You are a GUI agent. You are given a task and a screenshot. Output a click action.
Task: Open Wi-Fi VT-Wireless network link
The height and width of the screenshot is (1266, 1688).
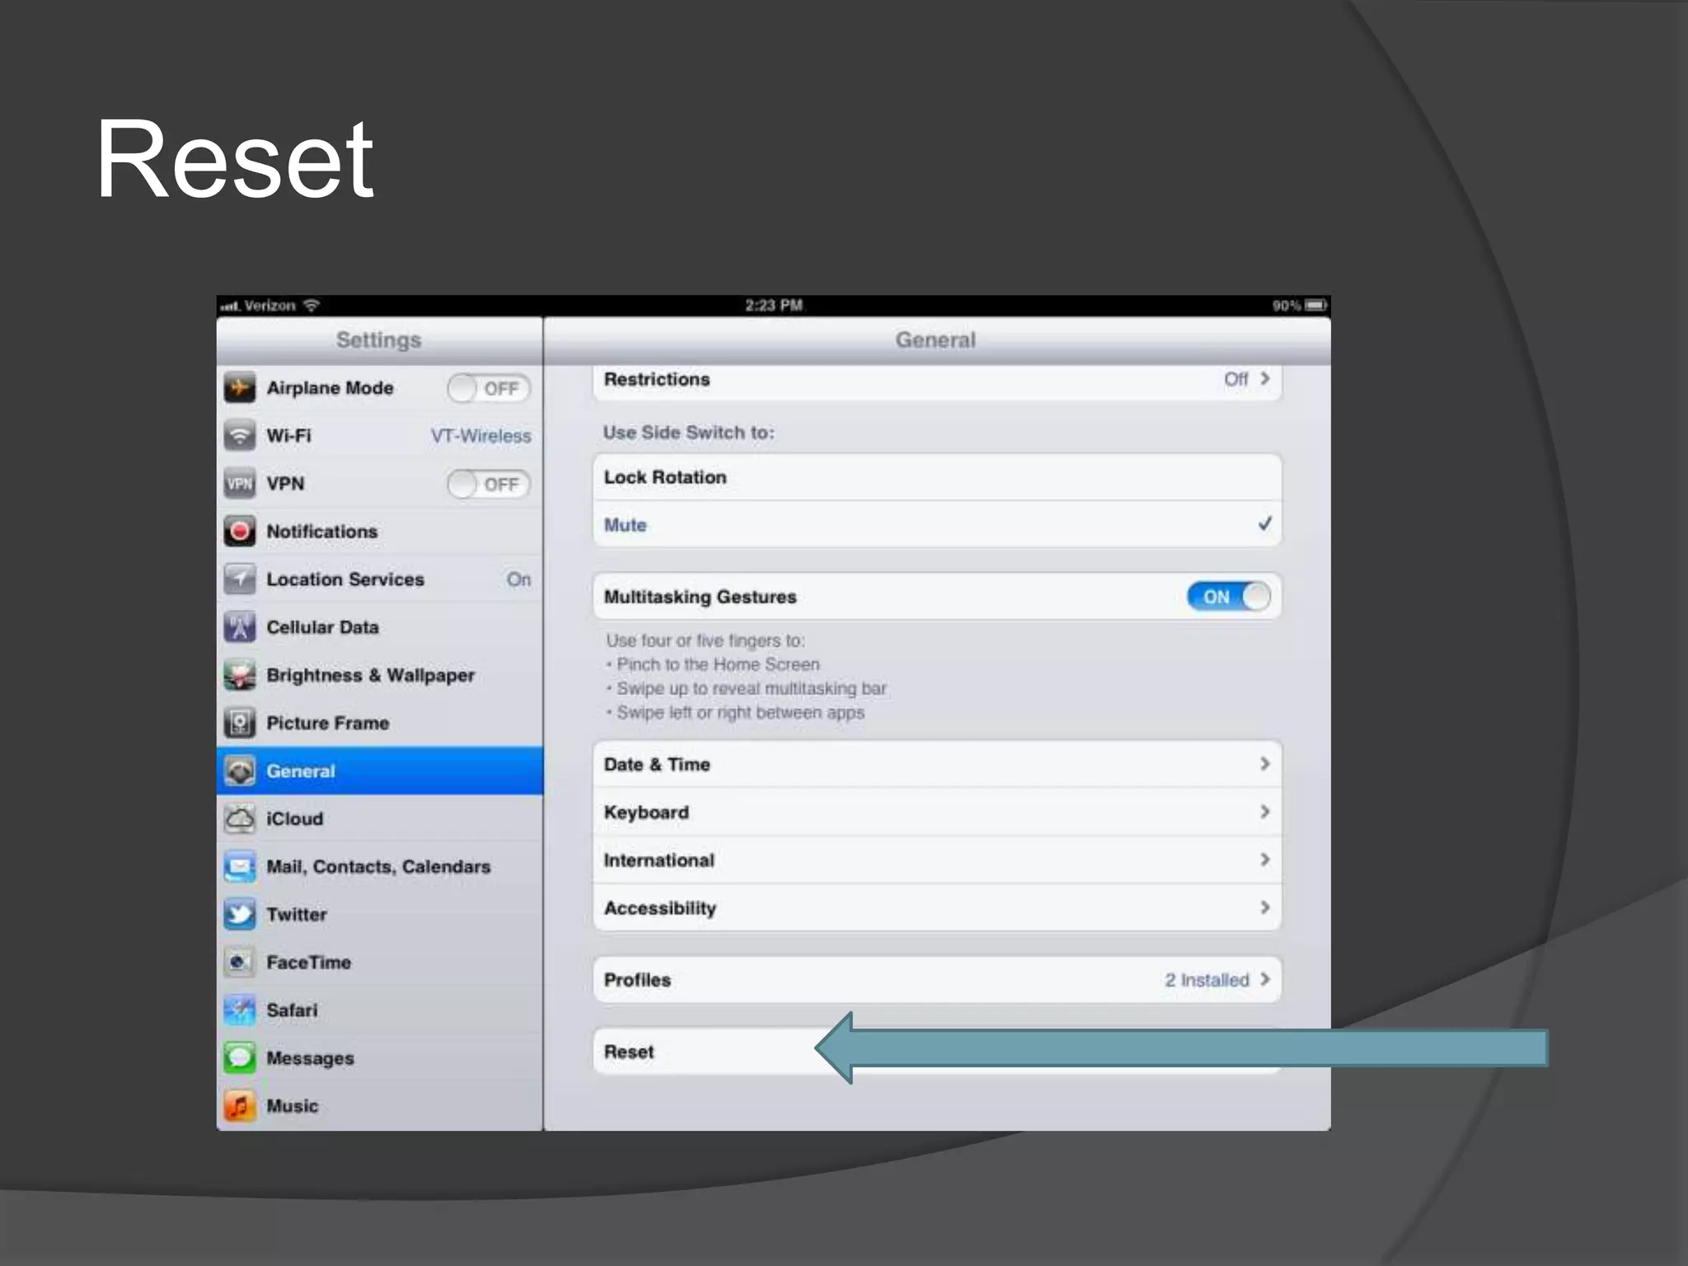click(x=481, y=436)
